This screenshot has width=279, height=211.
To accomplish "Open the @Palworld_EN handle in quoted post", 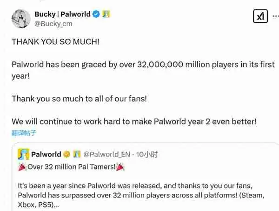I will tap(106, 154).
